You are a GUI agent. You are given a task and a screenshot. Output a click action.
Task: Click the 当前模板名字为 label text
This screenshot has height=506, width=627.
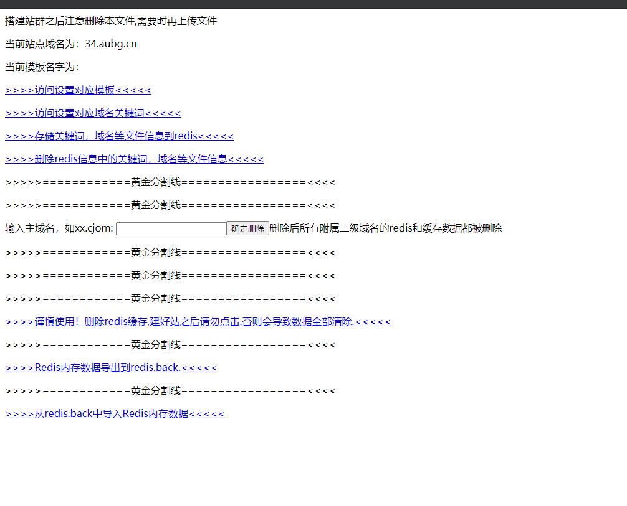42,67
